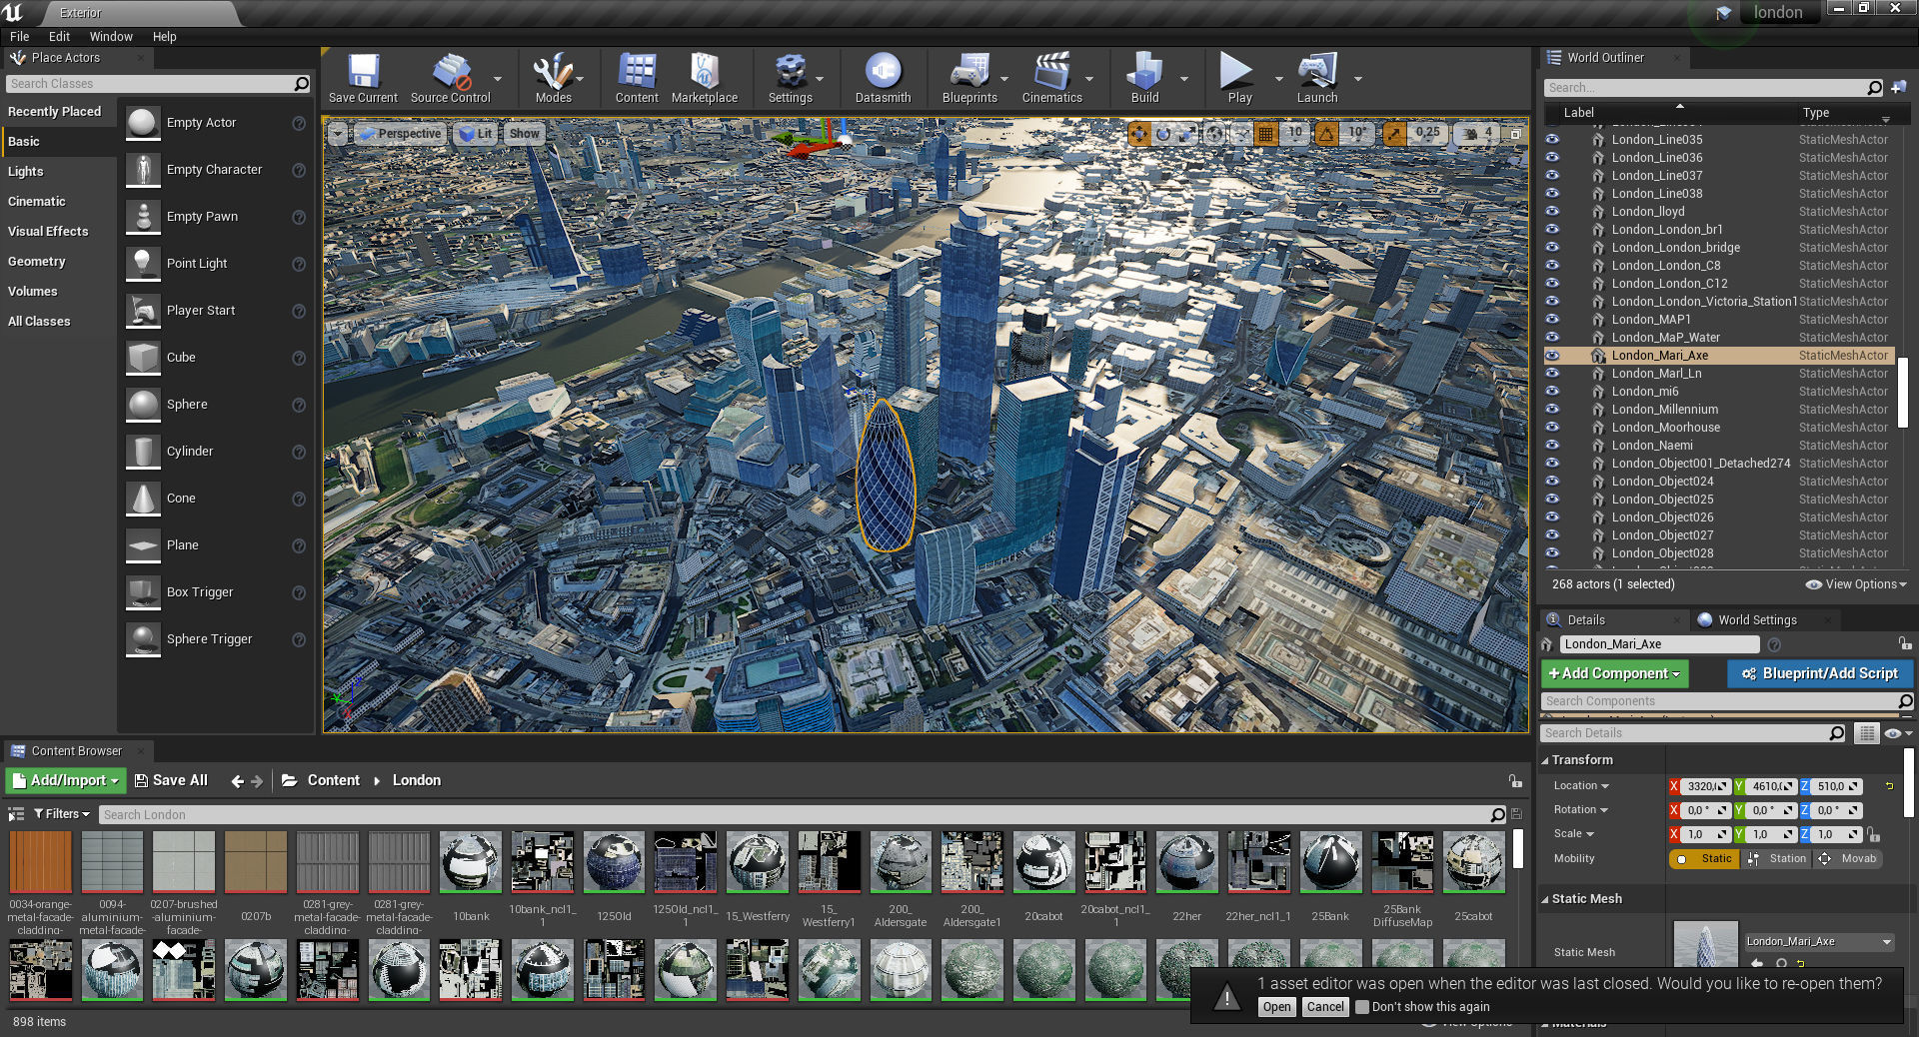Open the Blueprints toolbar icon
Image resolution: width=1919 pixels, height=1037 pixels.
tap(969, 72)
